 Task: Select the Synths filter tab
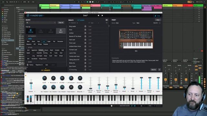pyautogui.click(x=31, y=31)
